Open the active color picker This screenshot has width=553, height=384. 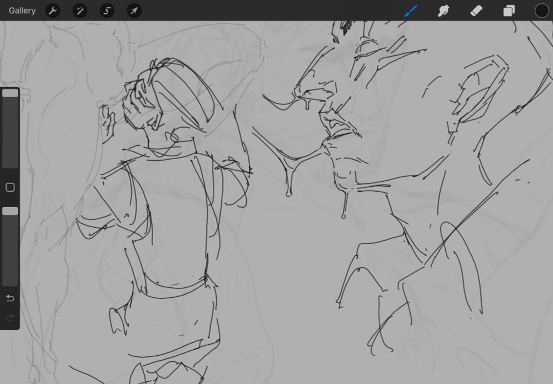point(542,10)
